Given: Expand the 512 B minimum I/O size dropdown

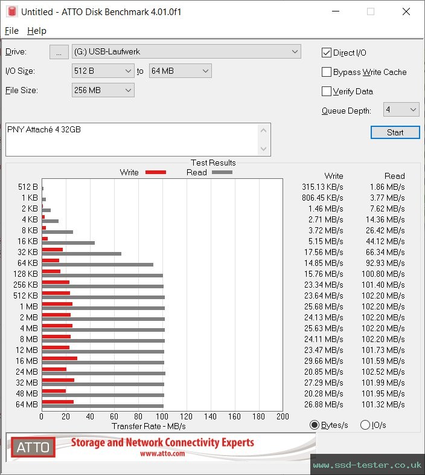Looking at the screenshot, I should (103, 71).
